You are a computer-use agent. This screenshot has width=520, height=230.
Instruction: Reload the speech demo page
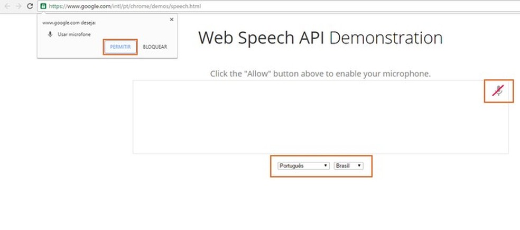[30, 6]
